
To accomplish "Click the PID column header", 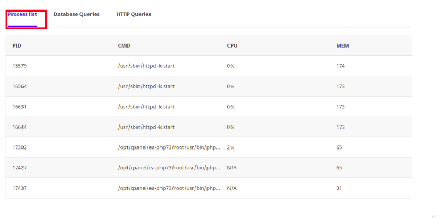I will tap(17, 45).
